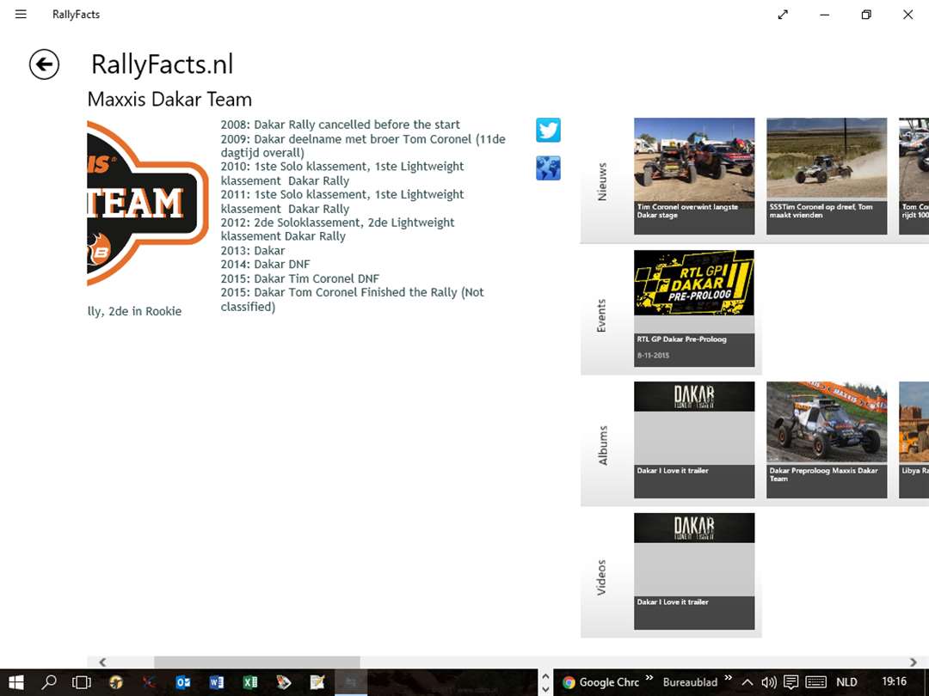The image size is (929, 696).
Task: Minimize the RallyFacts window
Action: point(825,15)
